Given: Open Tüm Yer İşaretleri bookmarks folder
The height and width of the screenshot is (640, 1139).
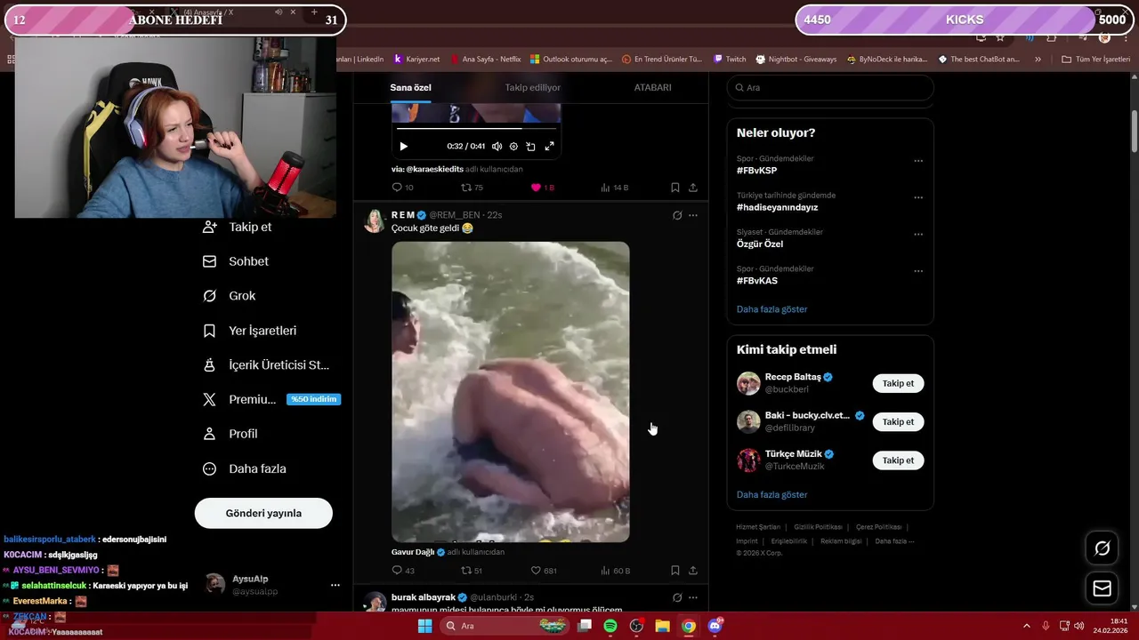Looking at the screenshot, I should tap(1095, 60).
